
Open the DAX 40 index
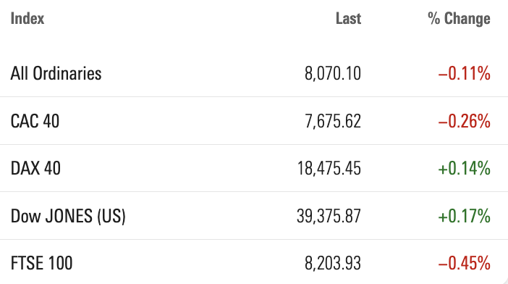(x=35, y=168)
